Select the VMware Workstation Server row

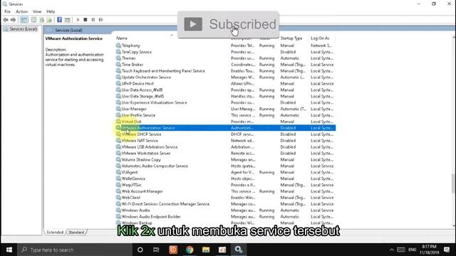pos(225,154)
